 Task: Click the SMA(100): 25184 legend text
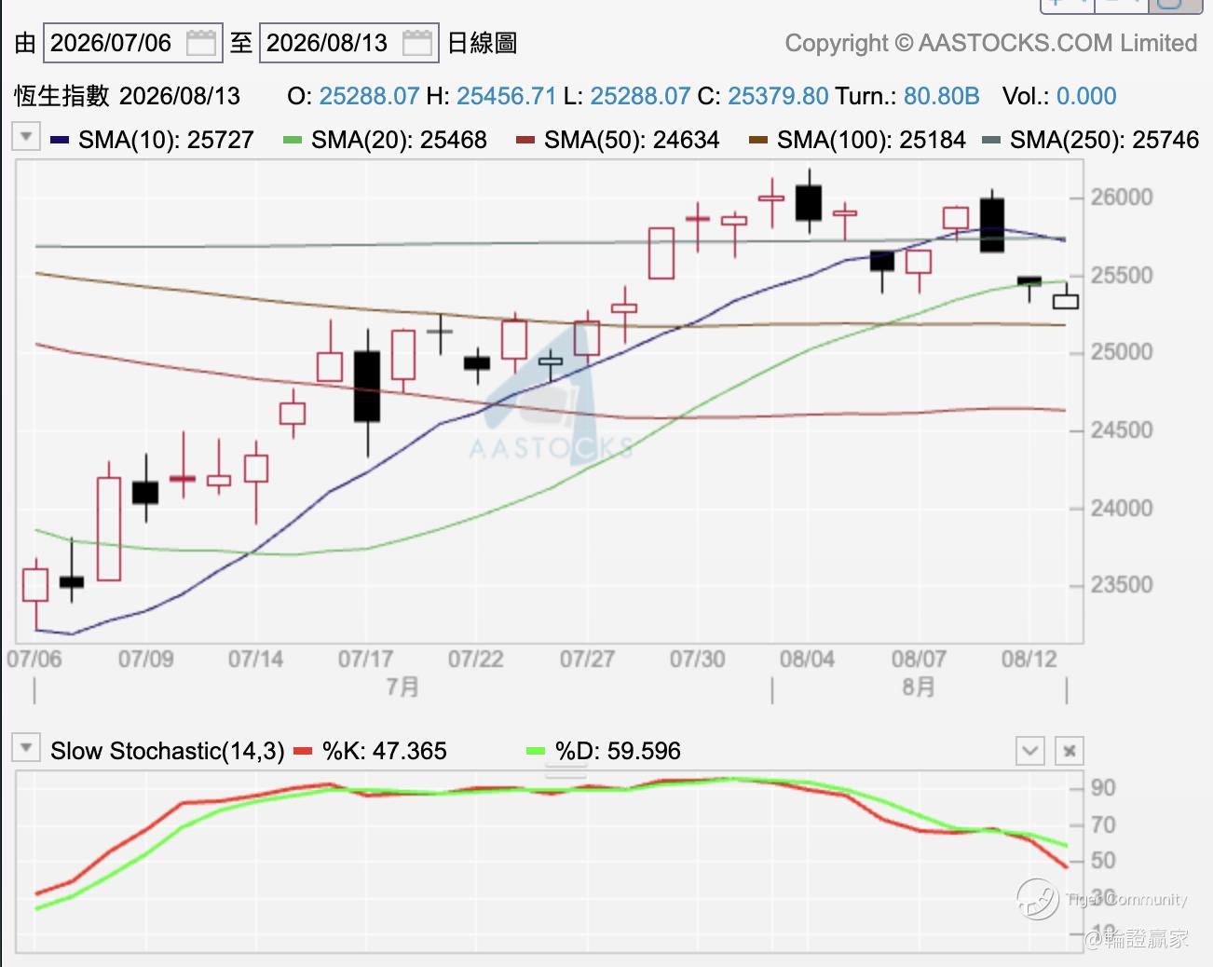[x=871, y=140]
